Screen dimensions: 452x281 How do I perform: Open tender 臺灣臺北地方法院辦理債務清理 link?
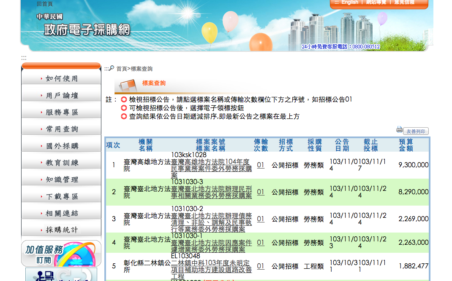click(x=211, y=222)
